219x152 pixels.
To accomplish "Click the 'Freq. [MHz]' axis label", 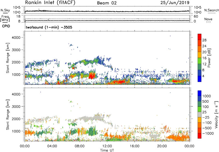I will pyautogui.click(x=5, y=19).
